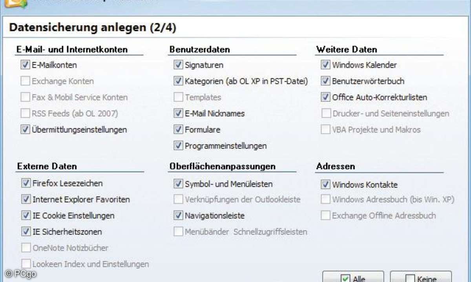The height and width of the screenshot is (282, 471).
Task: Toggle Exchange Offline Adressbuch checkbox
Action: [x=325, y=215]
